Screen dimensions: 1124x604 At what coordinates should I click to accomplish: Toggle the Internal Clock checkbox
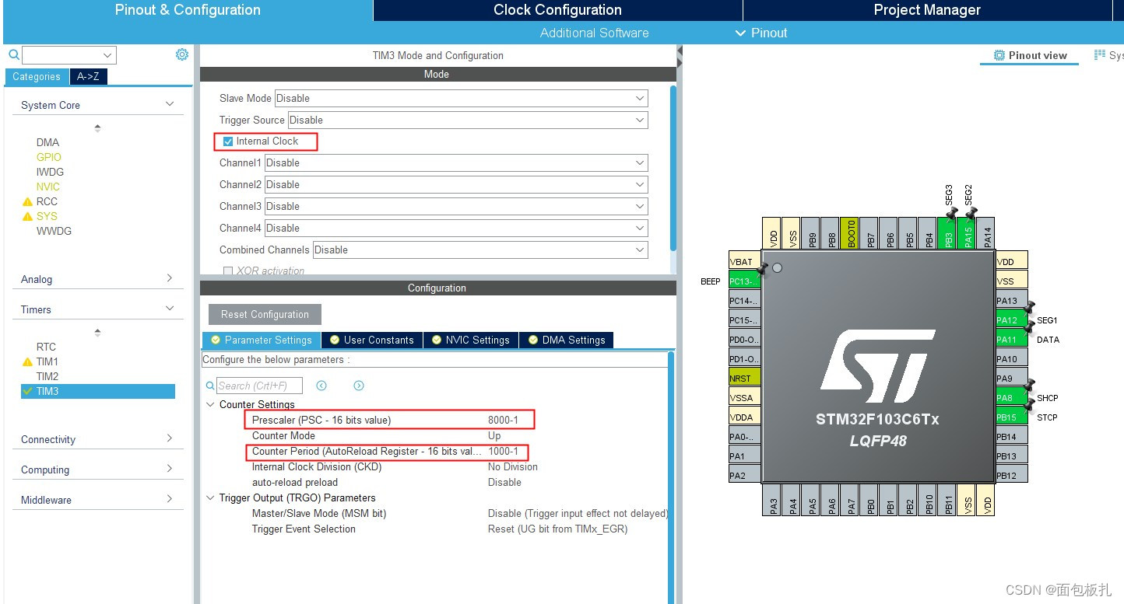(x=227, y=141)
